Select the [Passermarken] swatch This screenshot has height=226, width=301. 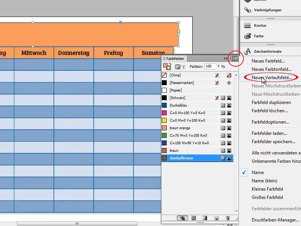[197, 82]
